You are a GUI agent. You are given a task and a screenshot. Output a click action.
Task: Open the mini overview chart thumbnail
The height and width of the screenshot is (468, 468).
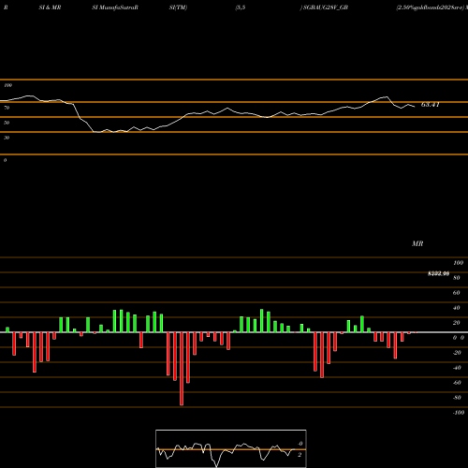click(231, 448)
